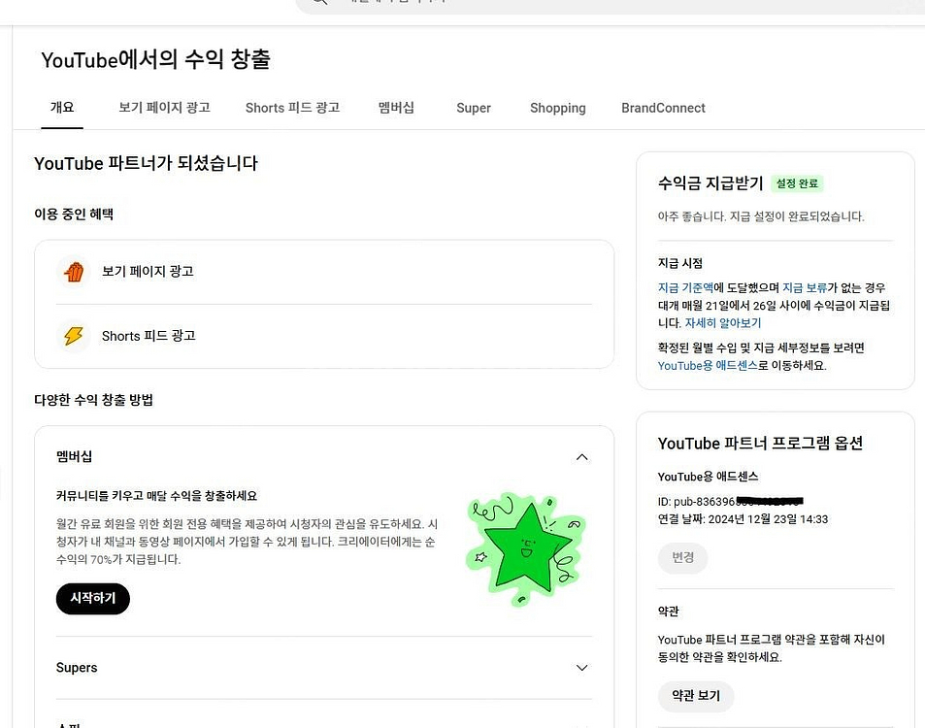The width and height of the screenshot is (925, 728).
Task: Select the 보기 페이지 광고 benefit row
Action: point(324,272)
